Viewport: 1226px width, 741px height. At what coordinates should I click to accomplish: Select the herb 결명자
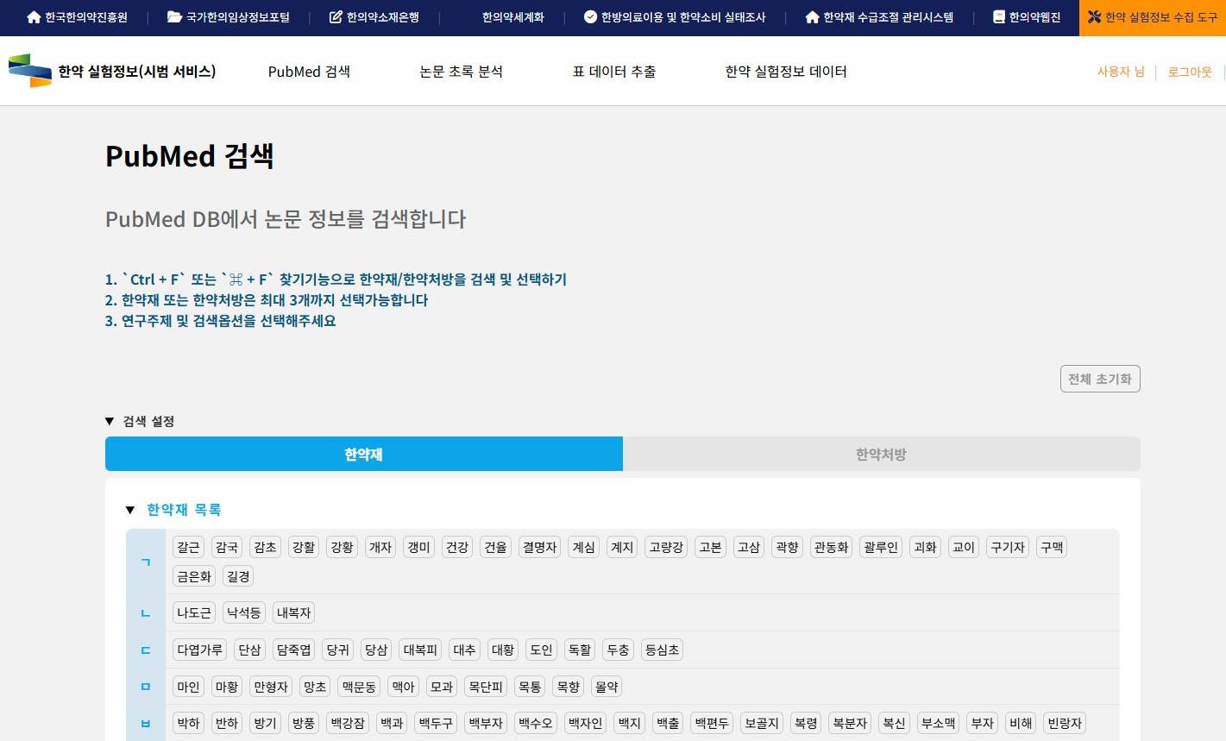pos(539,547)
